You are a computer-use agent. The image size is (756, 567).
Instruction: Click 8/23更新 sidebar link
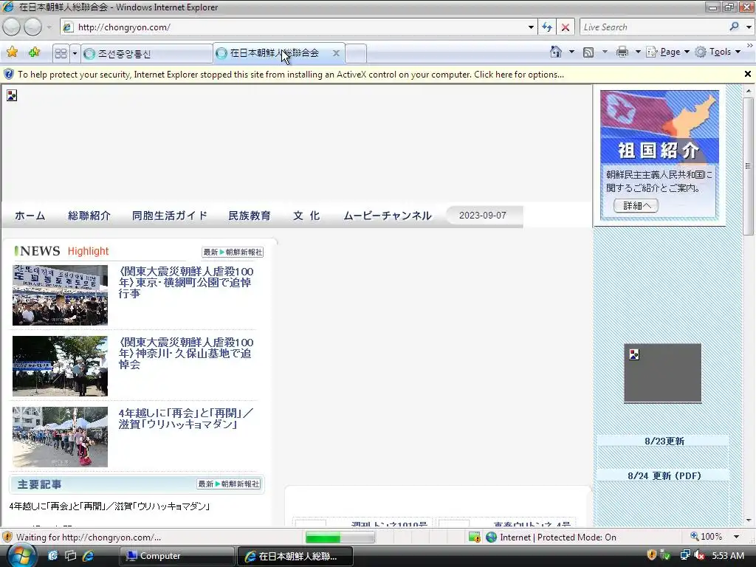[664, 441]
